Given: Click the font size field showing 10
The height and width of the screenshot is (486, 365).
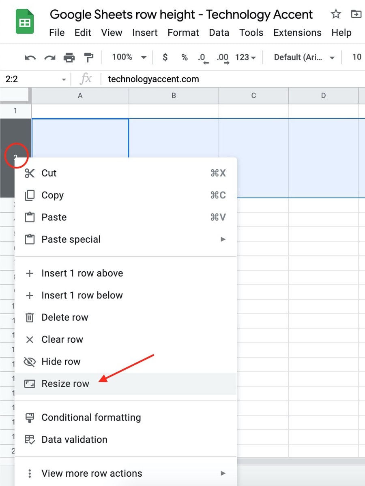Looking at the screenshot, I should [x=356, y=58].
